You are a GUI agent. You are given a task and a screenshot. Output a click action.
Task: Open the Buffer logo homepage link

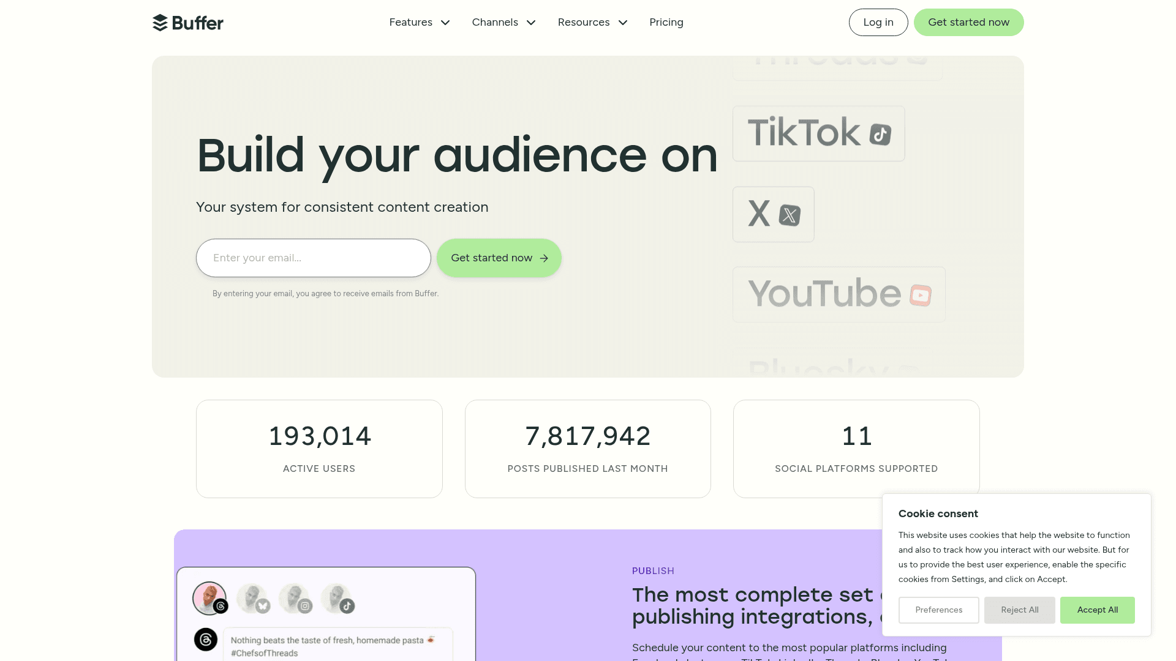click(187, 23)
